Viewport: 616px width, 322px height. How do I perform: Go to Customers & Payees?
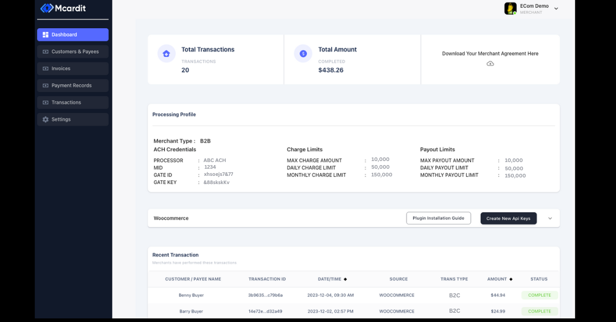(73, 52)
